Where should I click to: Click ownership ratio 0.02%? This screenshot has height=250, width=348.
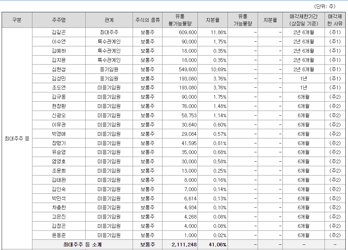220,235
